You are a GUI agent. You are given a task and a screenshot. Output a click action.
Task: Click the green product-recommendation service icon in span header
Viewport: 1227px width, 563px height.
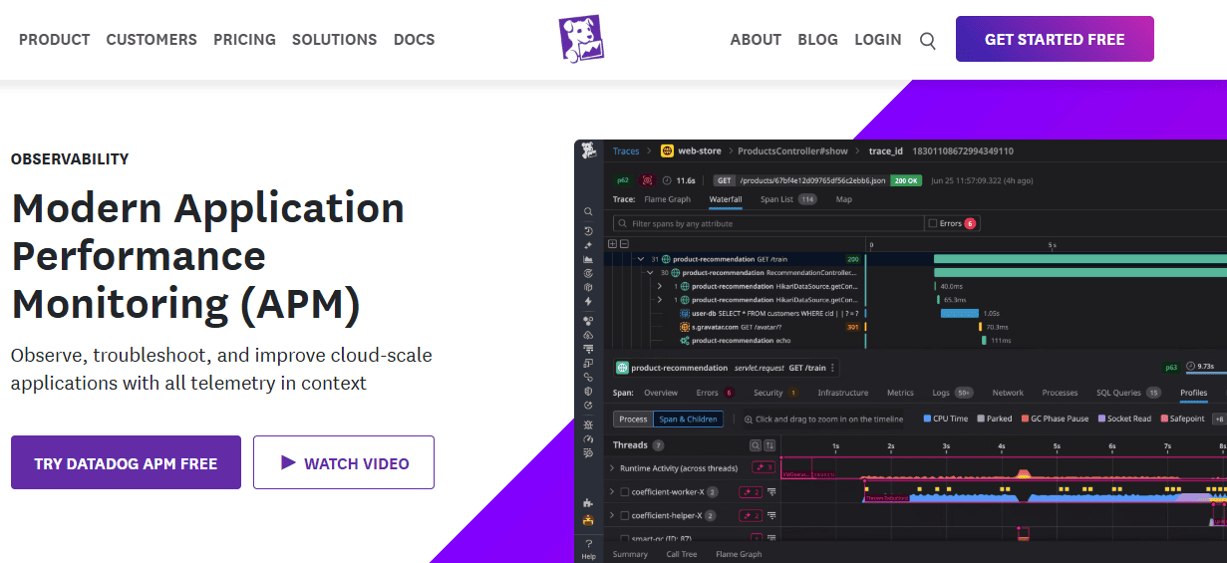tap(622, 368)
